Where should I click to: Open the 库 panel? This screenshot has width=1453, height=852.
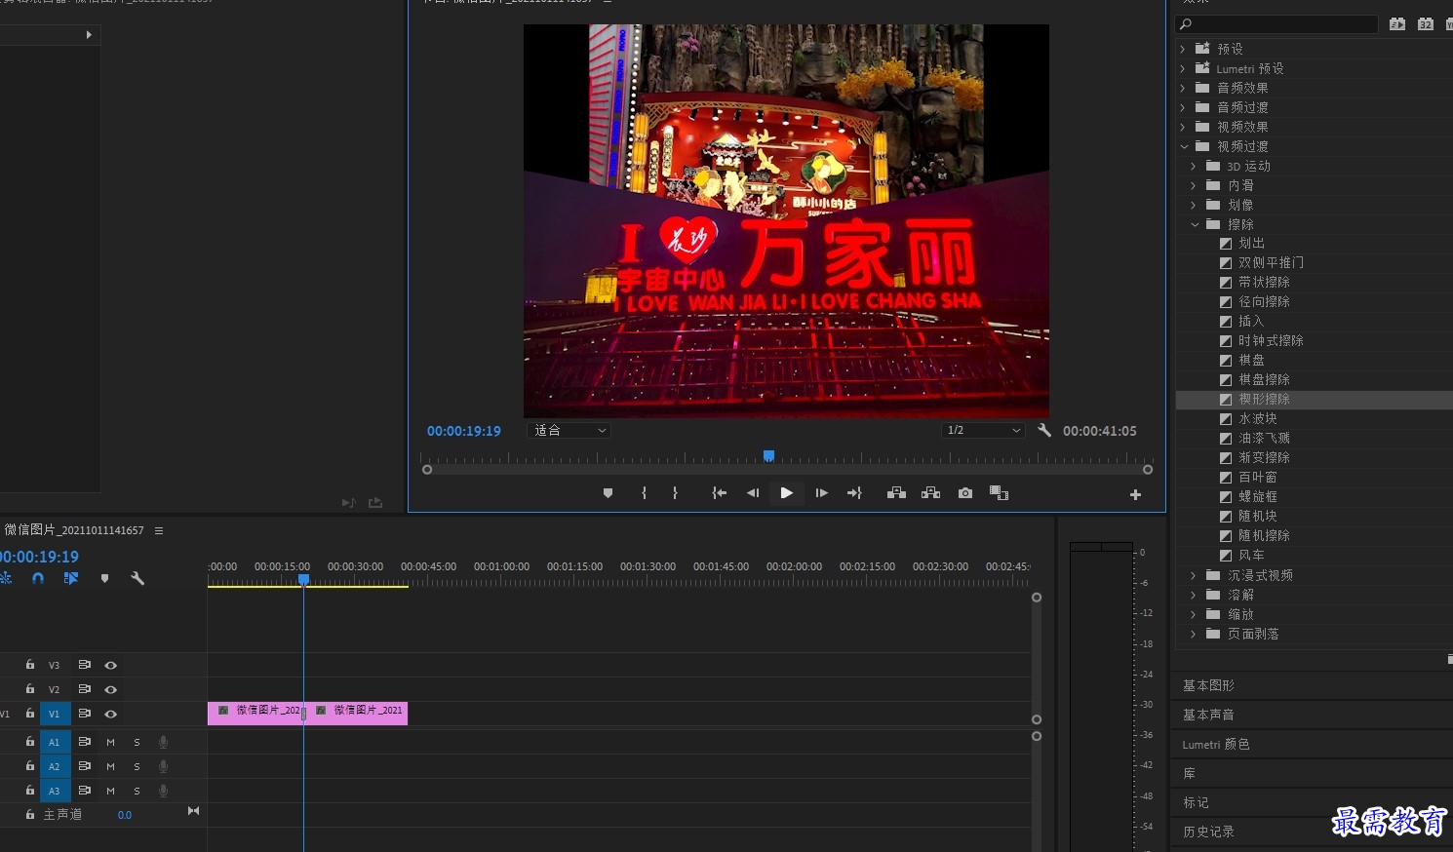pyautogui.click(x=1190, y=773)
